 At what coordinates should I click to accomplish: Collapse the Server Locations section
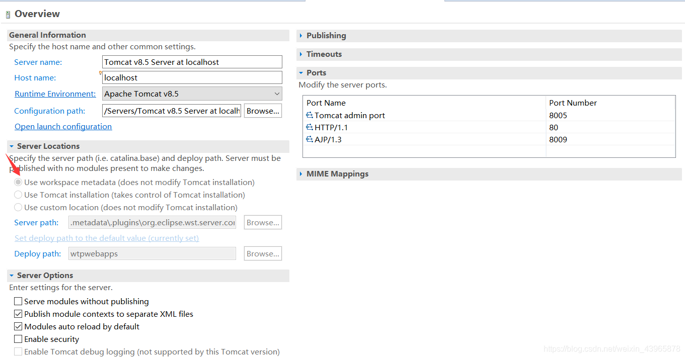(x=12, y=146)
